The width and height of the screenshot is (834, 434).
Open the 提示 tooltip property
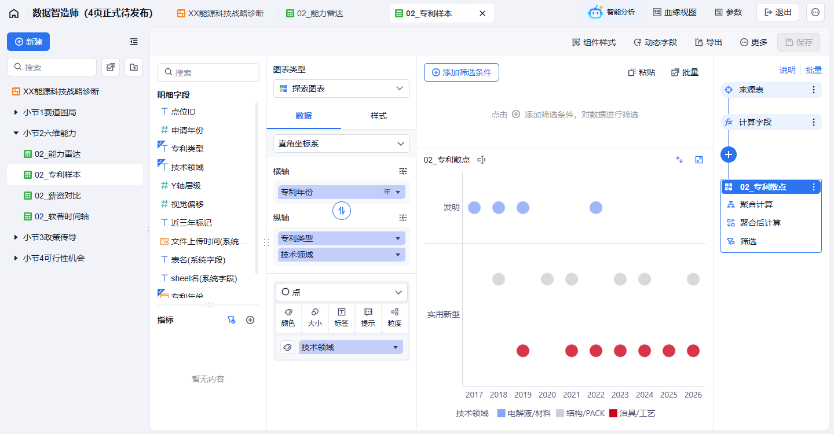pos(368,318)
